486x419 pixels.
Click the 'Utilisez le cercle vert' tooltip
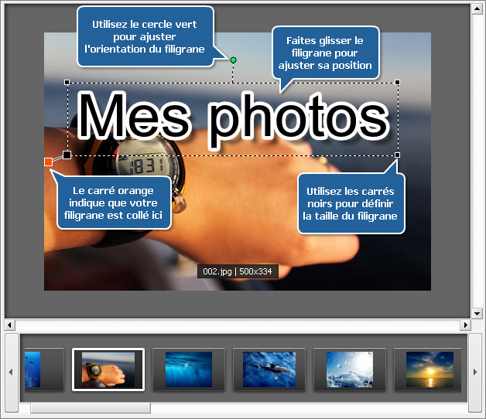(x=145, y=36)
